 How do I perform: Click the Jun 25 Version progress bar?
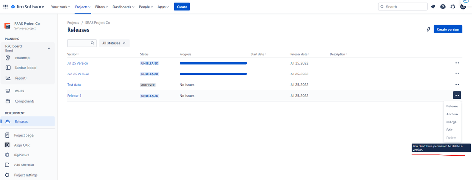pos(213,74)
